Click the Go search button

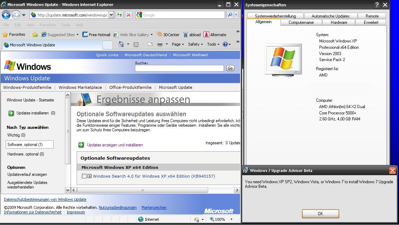[x=230, y=68]
